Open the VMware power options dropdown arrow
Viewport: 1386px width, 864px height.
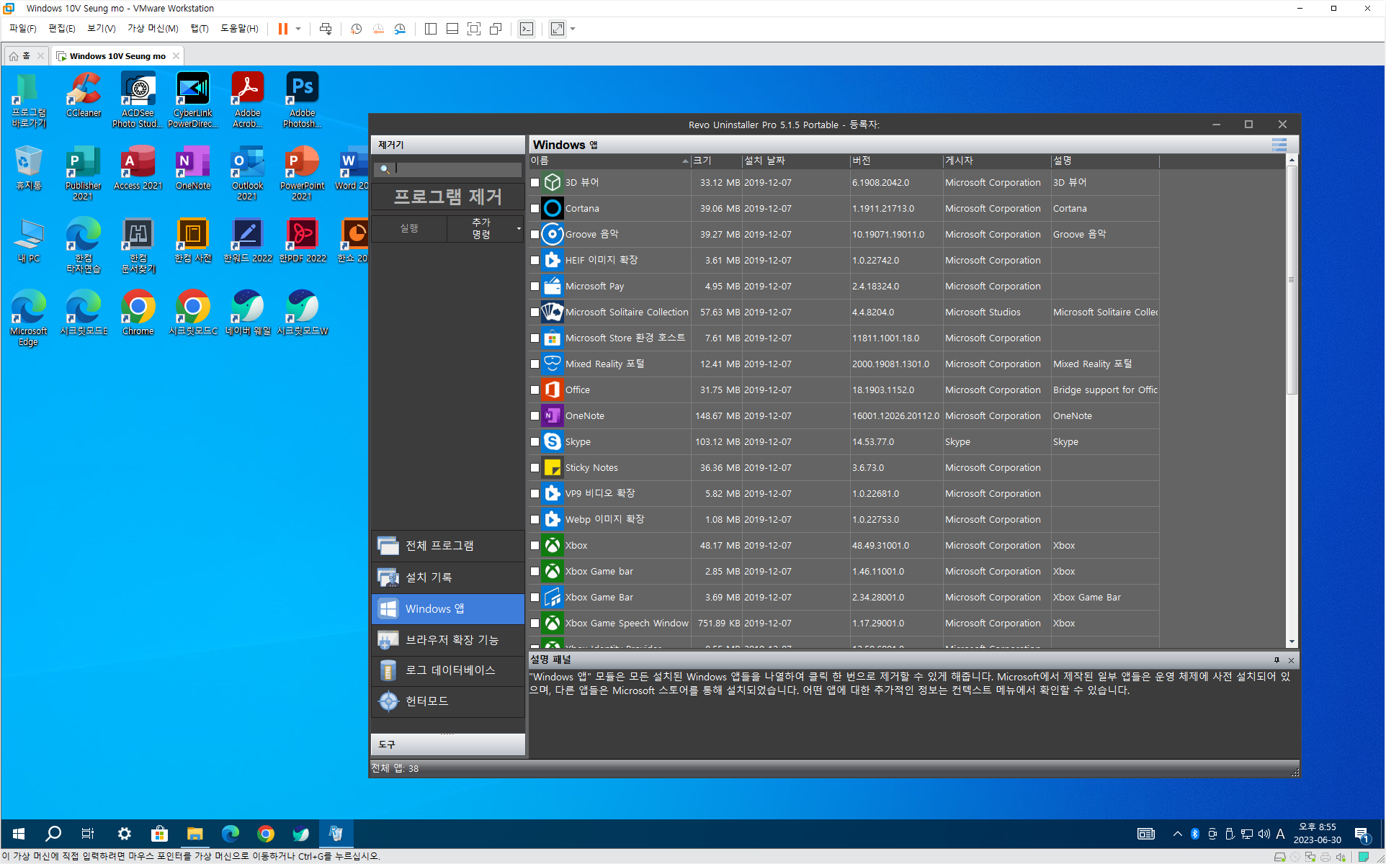298,29
